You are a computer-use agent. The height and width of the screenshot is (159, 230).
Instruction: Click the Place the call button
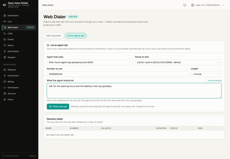(x=58, y=106)
